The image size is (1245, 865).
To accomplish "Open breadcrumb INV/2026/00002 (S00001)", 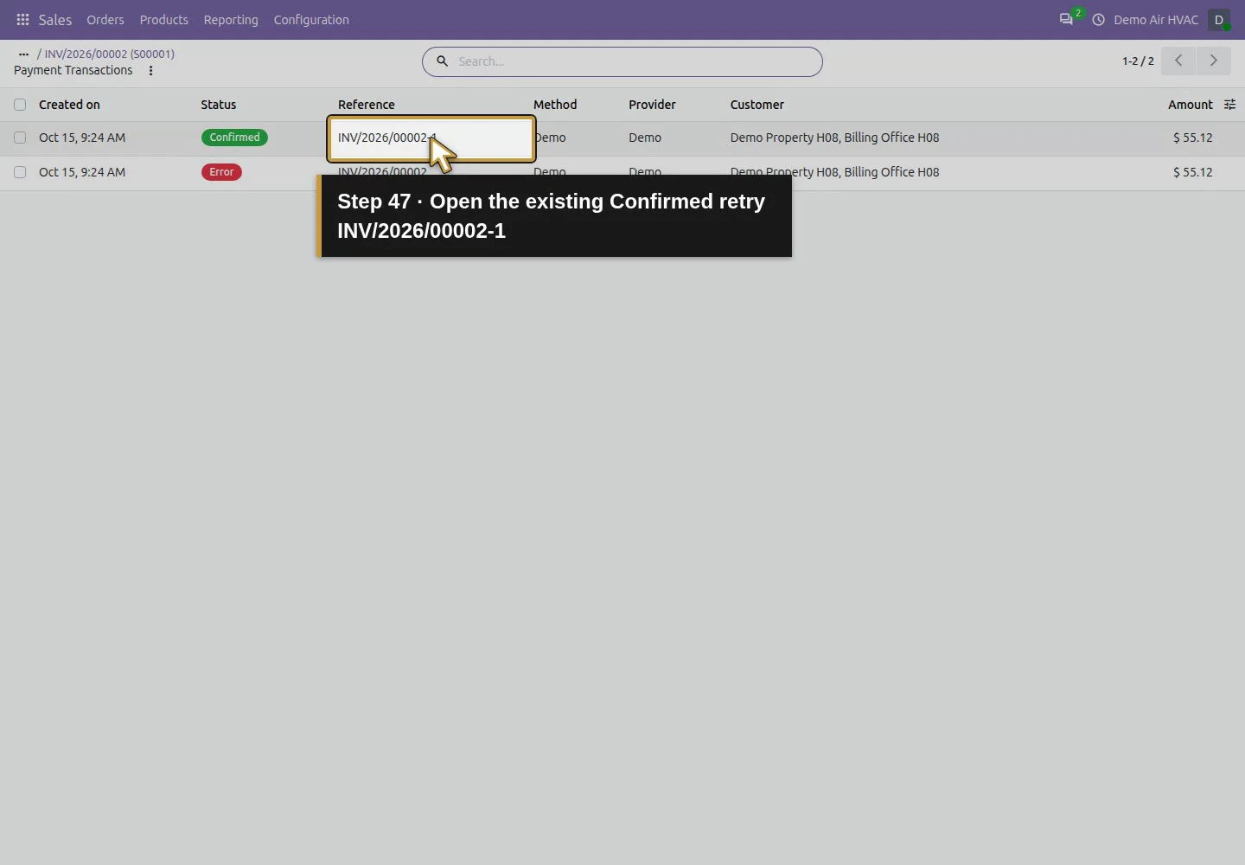I will click(110, 54).
